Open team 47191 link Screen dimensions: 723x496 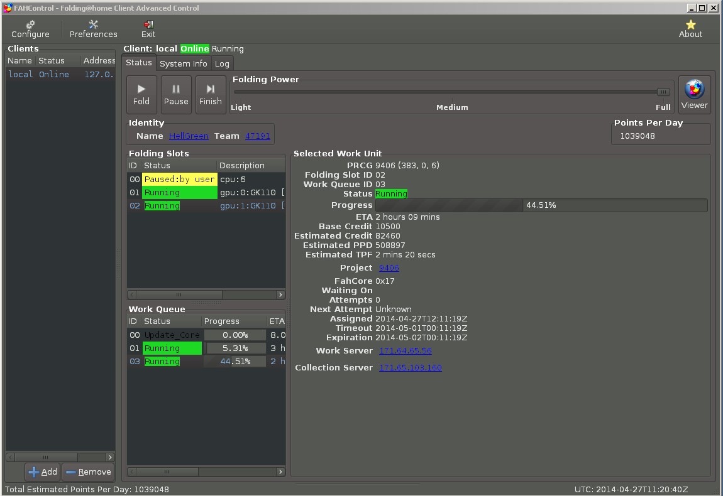click(257, 136)
